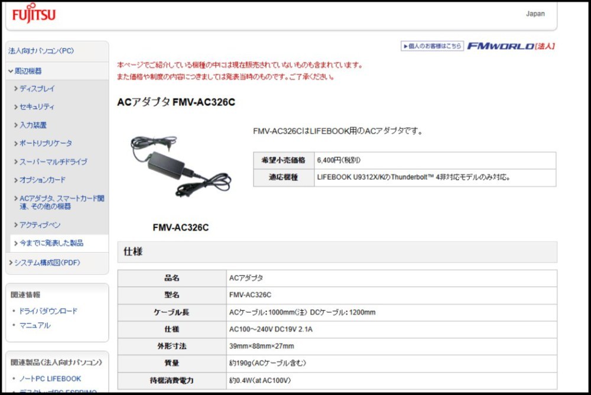Click the 外形寸法 row label
Viewport: 591px width, 395px height.
(172, 347)
